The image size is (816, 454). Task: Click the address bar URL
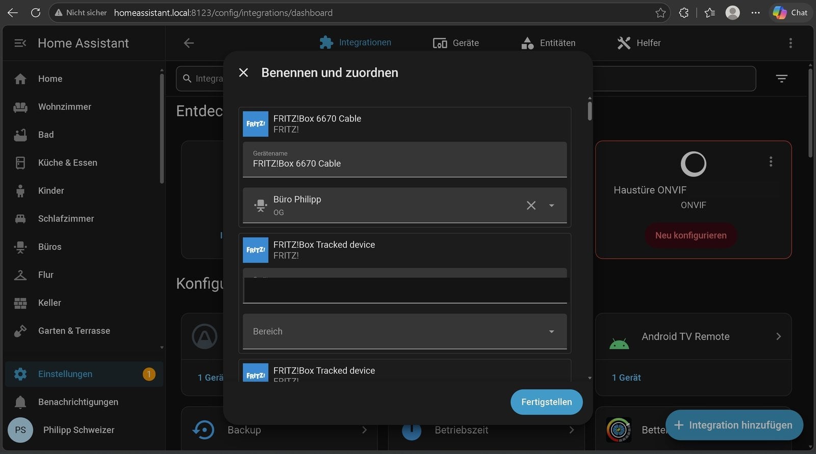pyautogui.click(x=223, y=13)
